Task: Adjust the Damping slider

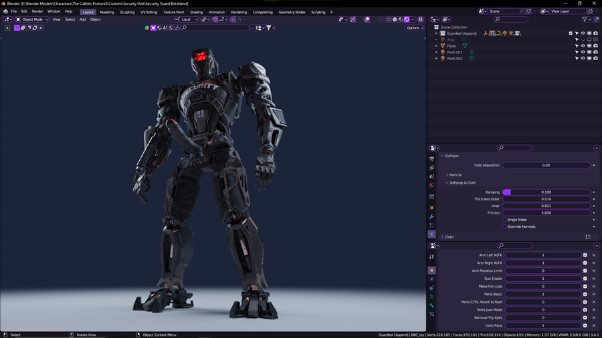Action: pos(546,192)
